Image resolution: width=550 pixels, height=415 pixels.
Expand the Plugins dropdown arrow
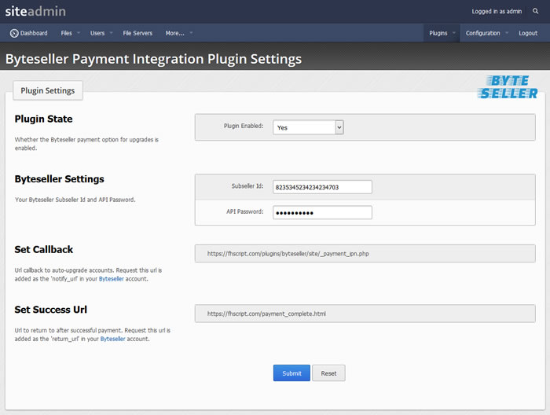coord(454,33)
